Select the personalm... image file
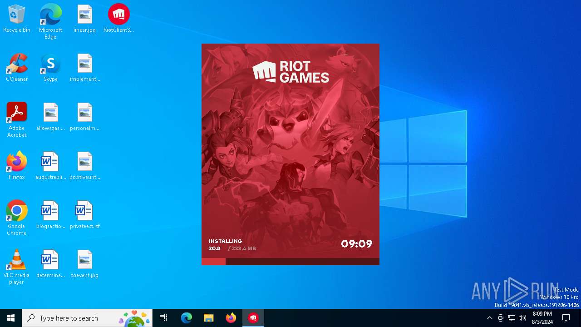 85,117
